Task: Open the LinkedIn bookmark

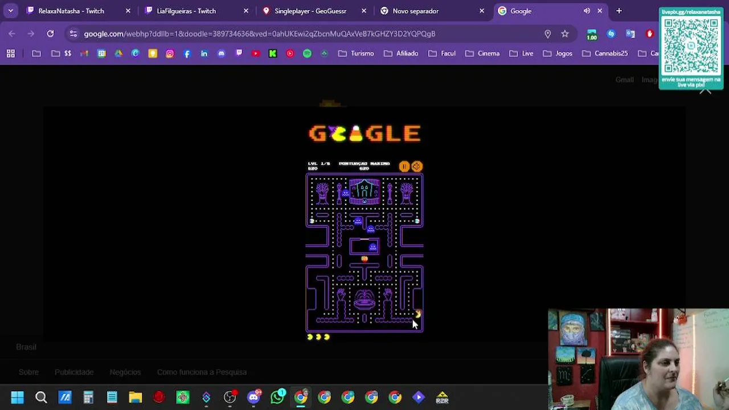Action: coord(204,54)
